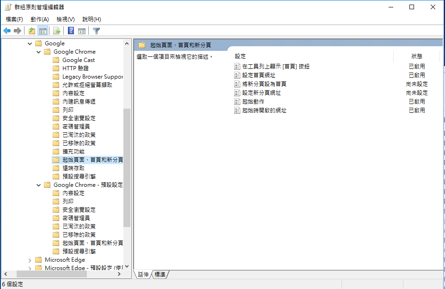The width and height of the screenshot is (445, 289).
Task: Click the tree pane horizontal scrollbar thumb
Action: click(x=53, y=274)
